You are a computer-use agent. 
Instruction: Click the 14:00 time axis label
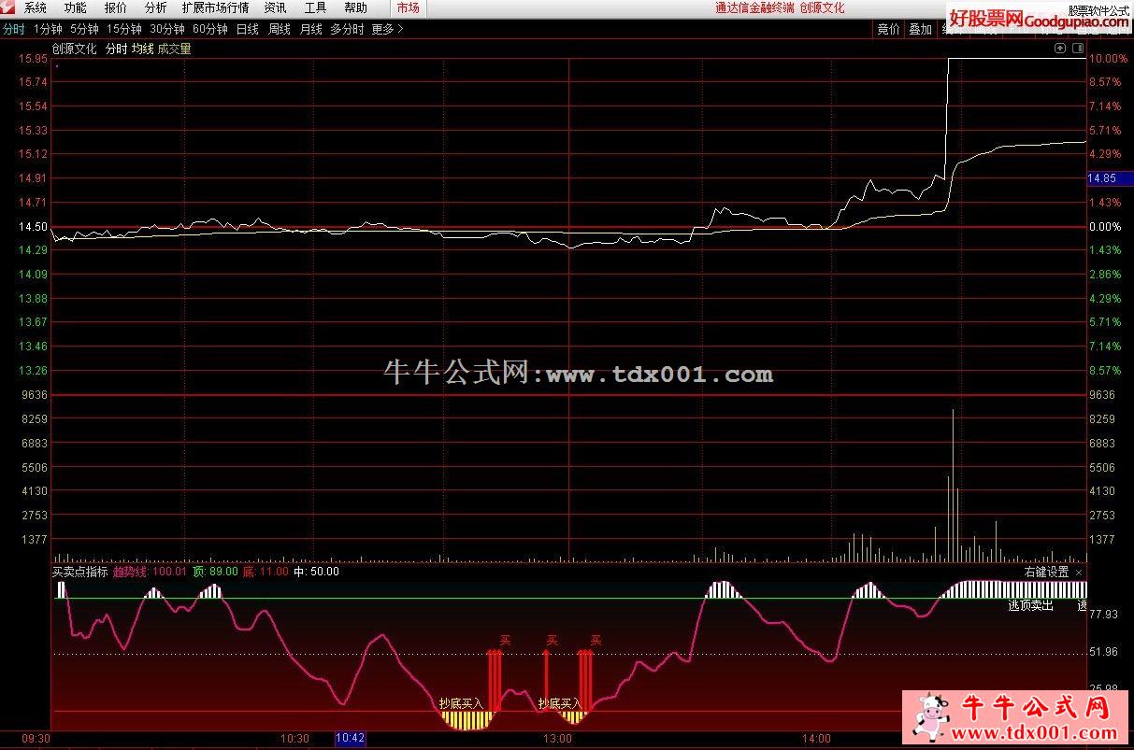coord(816,739)
